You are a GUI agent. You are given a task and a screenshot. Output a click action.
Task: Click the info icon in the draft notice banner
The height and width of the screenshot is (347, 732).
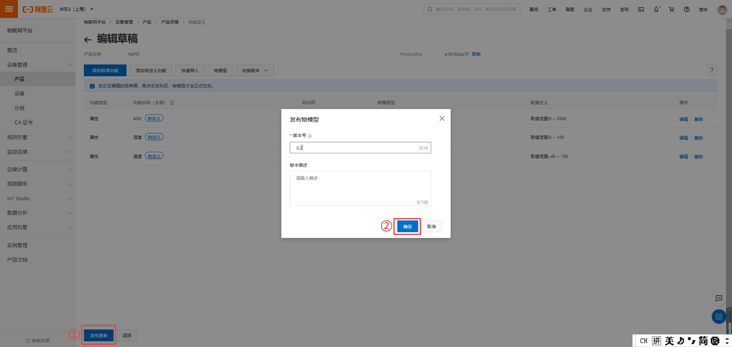point(92,86)
